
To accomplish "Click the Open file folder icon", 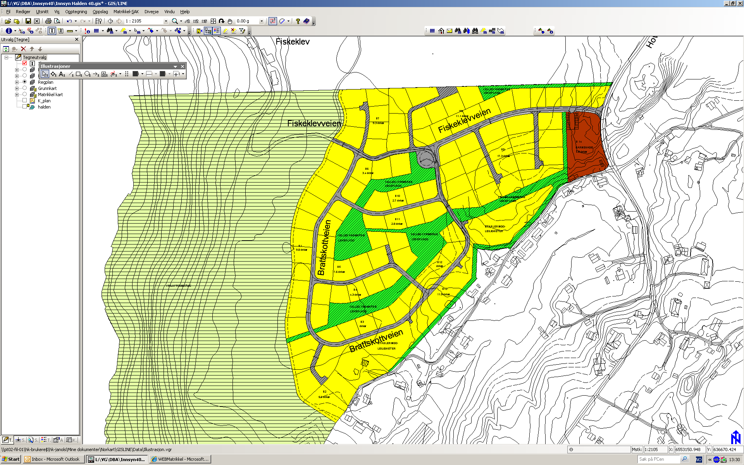I will pyautogui.click(x=8, y=21).
